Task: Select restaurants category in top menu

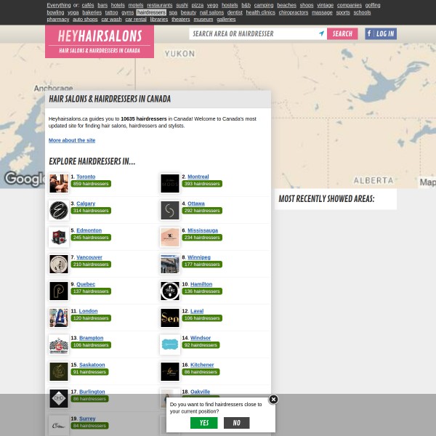Action: [160, 5]
